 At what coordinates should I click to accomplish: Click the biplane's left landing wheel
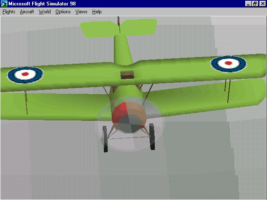[x=106, y=138]
